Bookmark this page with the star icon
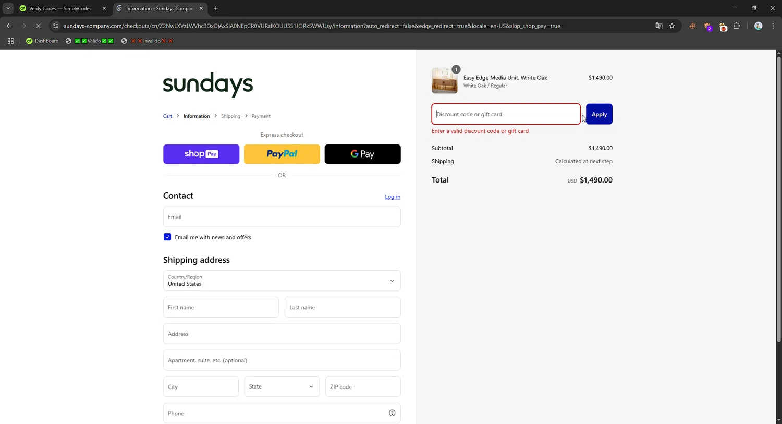Image resolution: width=782 pixels, height=424 pixels. (x=672, y=26)
